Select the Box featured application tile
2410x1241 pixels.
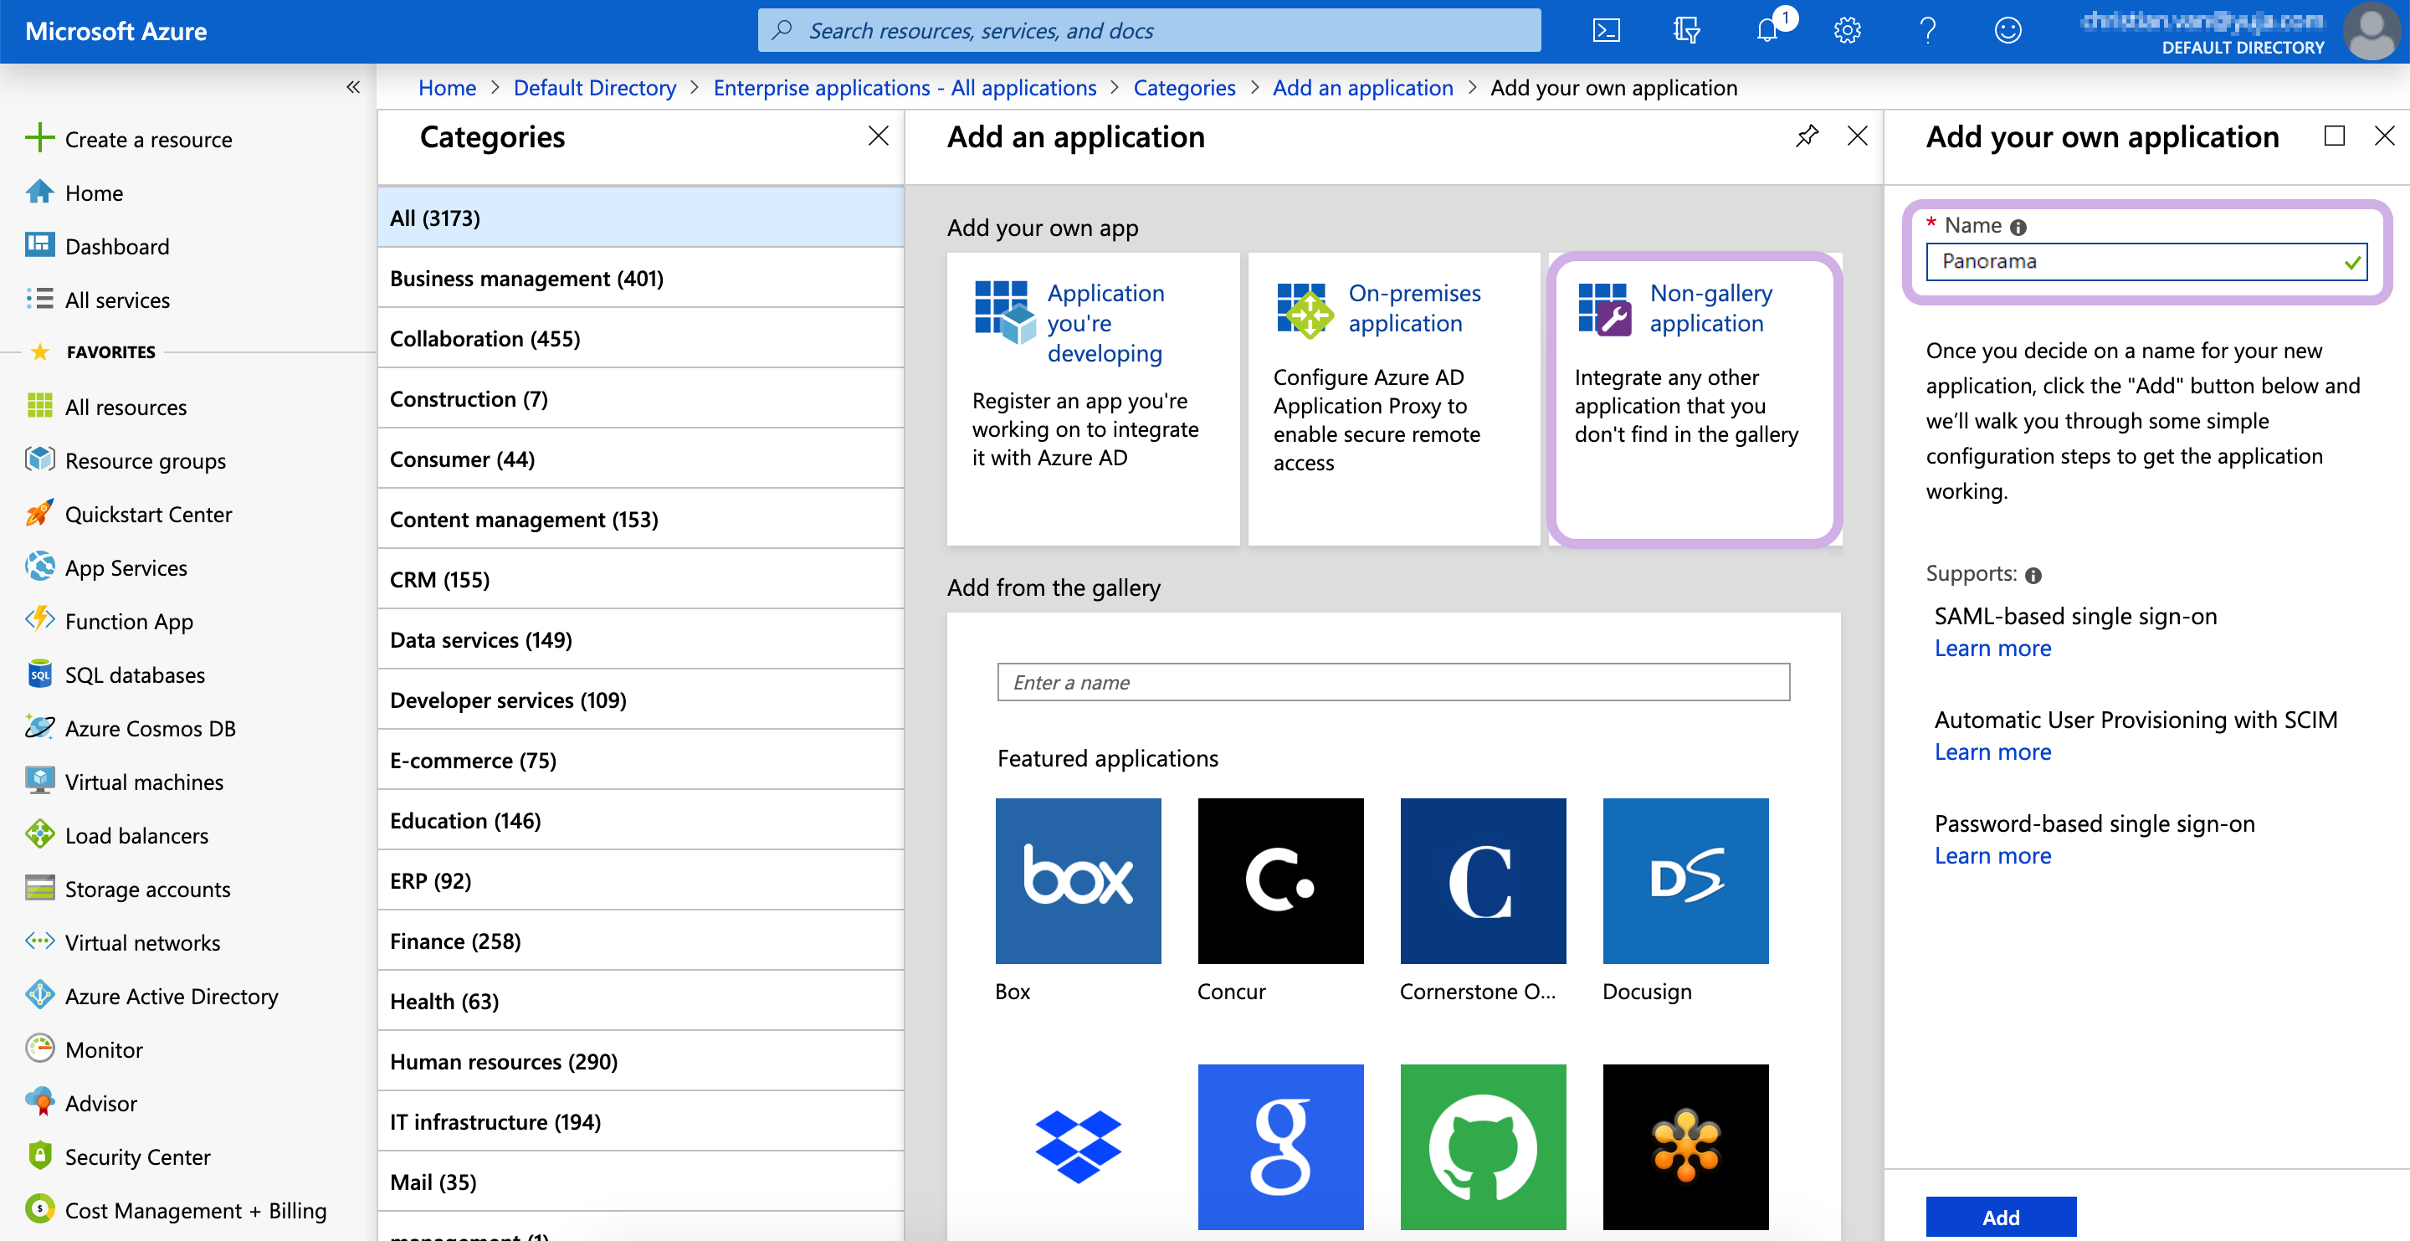[1078, 880]
